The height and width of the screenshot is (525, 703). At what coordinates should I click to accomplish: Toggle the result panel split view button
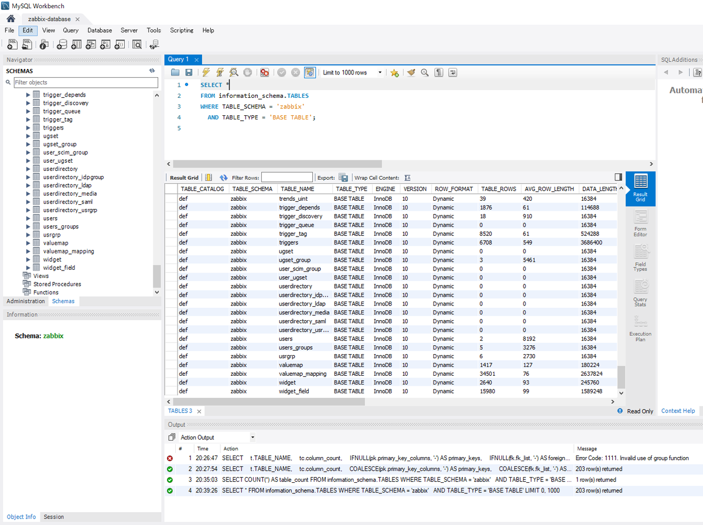[x=618, y=177]
